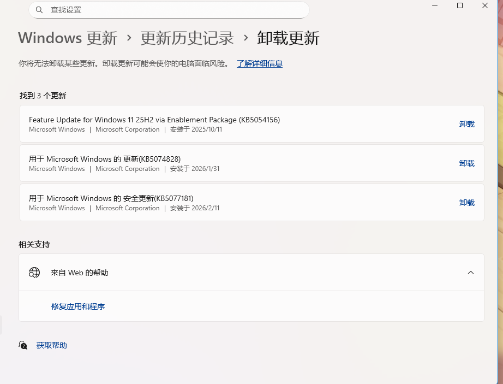Open Windows 更新 from the breadcrumb
Image resolution: width=503 pixels, height=384 pixels.
point(67,38)
